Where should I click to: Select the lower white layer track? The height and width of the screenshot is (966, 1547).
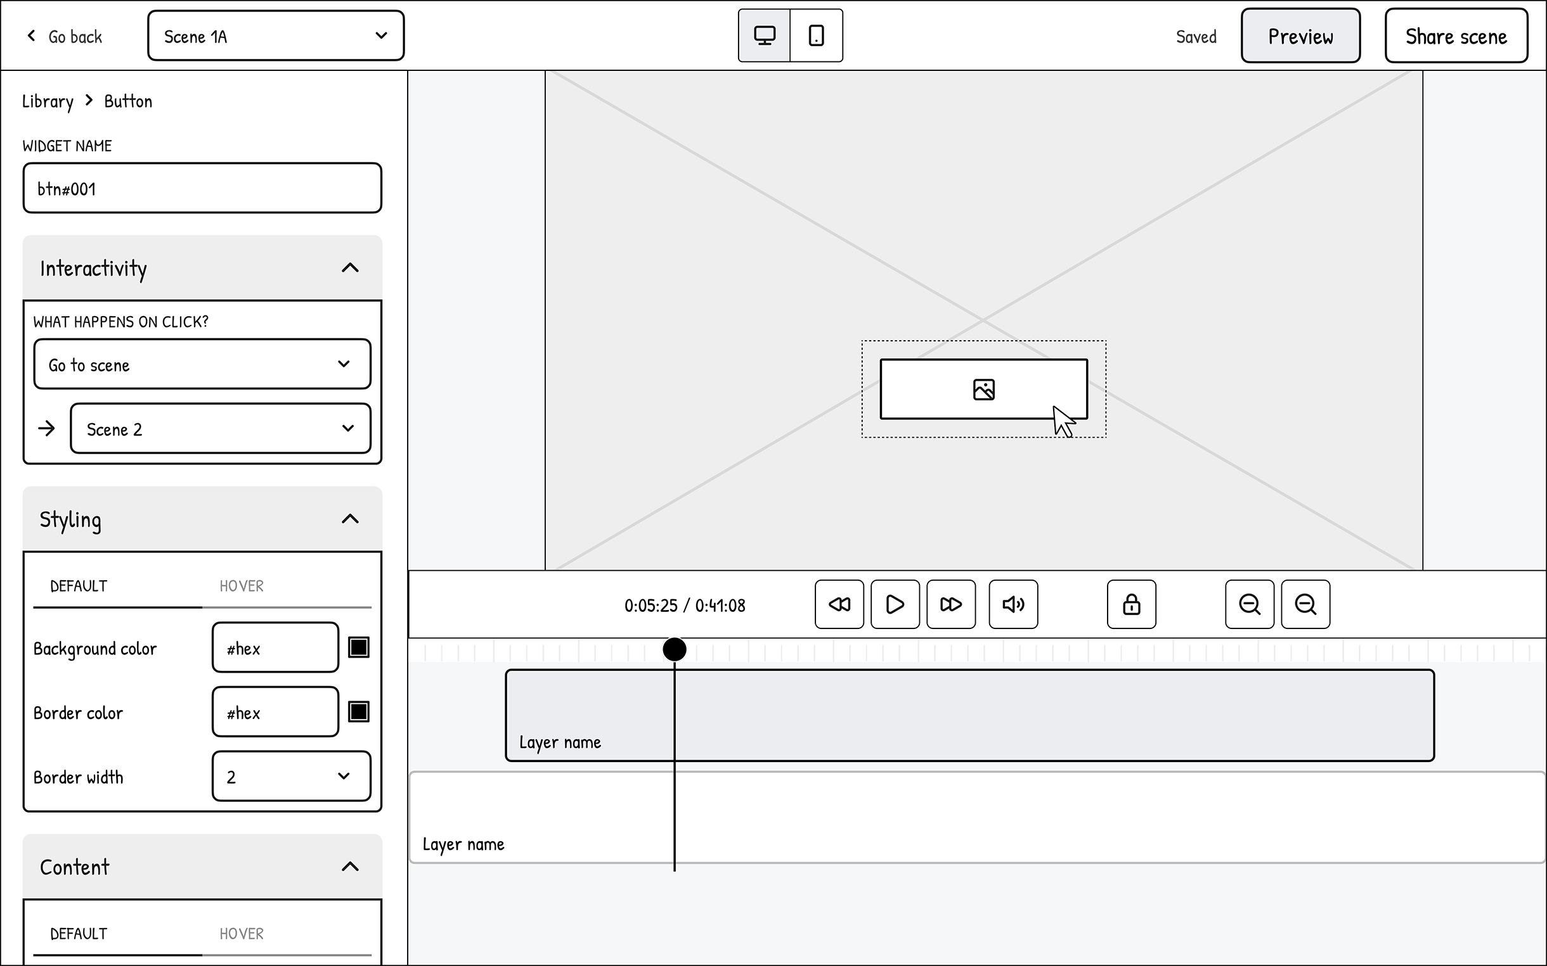[x=977, y=817]
